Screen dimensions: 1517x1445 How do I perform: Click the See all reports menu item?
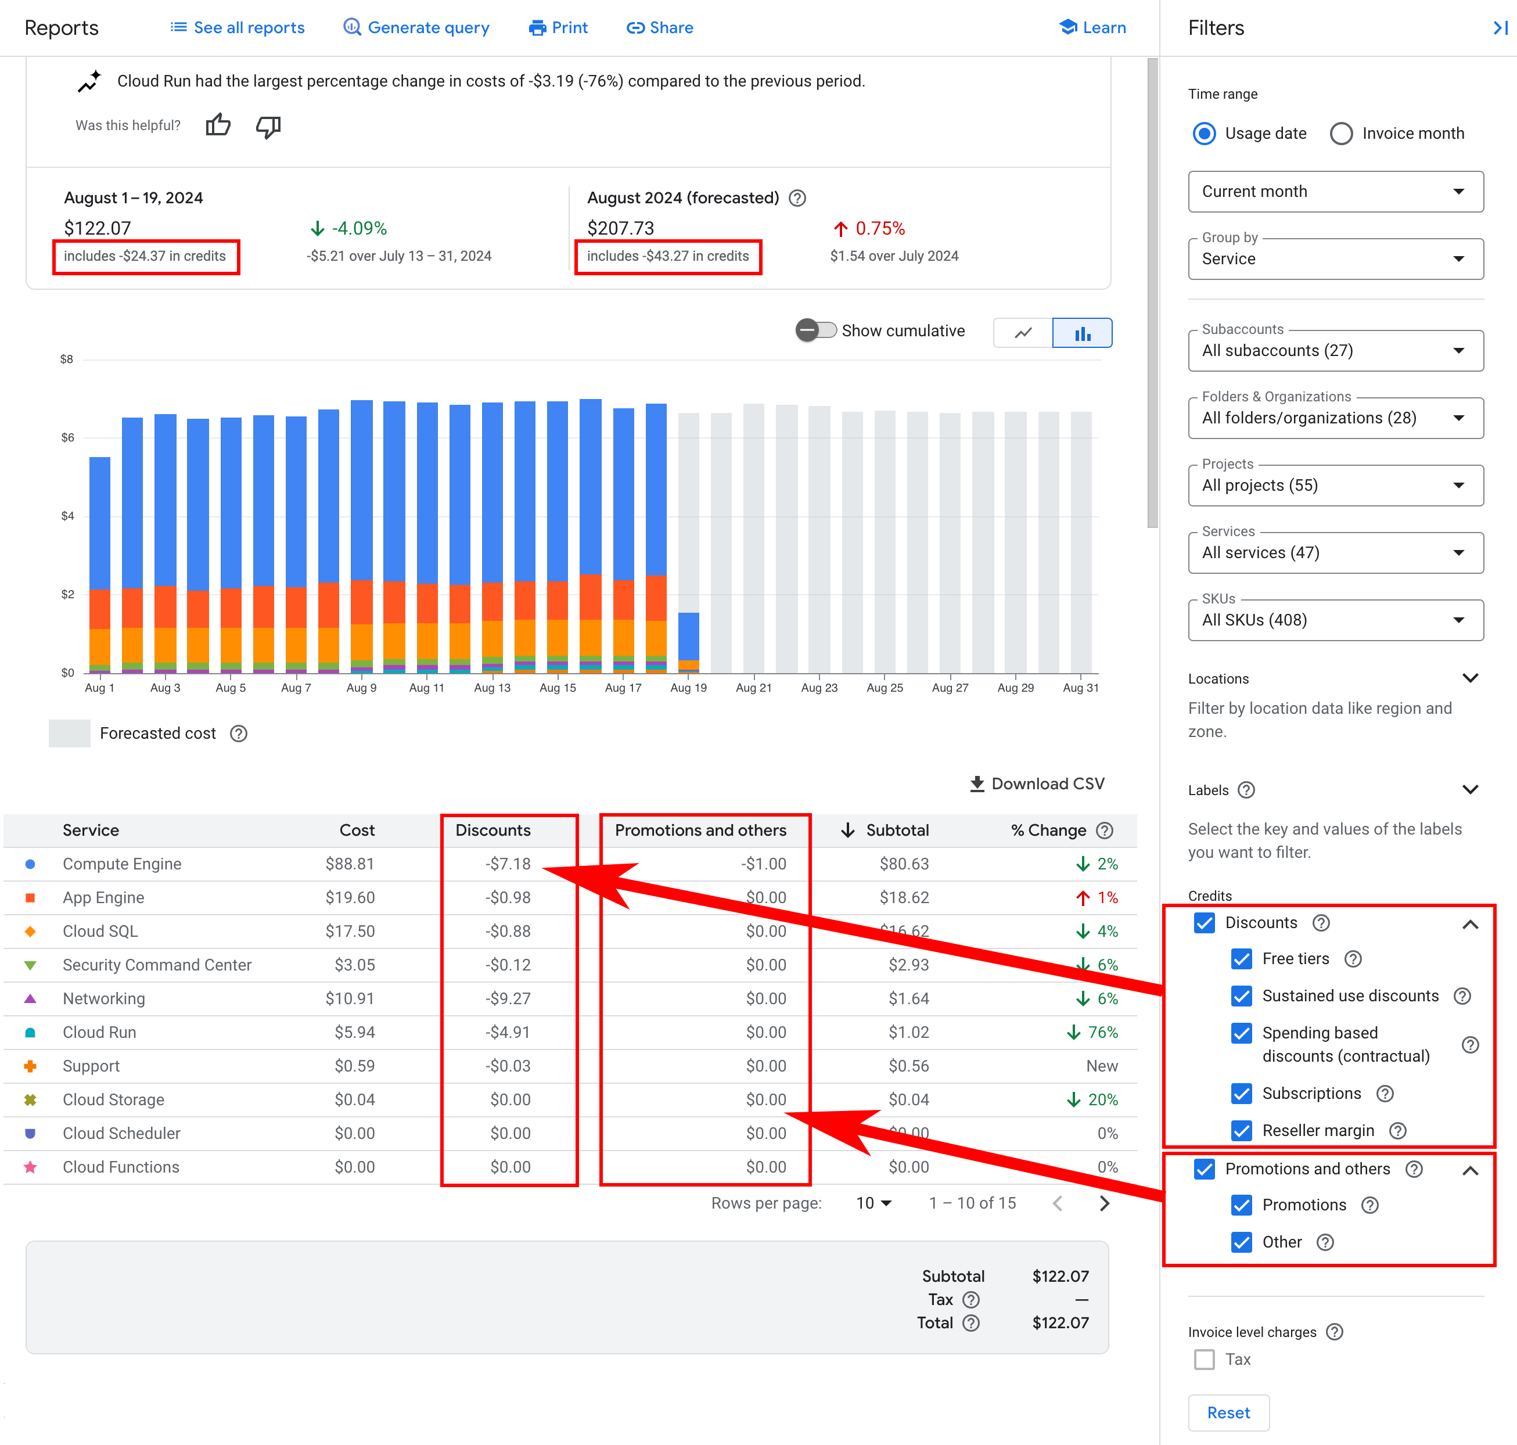click(237, 27)
